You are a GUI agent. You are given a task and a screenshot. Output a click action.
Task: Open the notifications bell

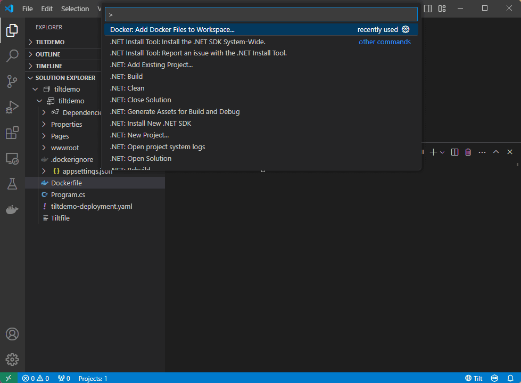[510, 378]
